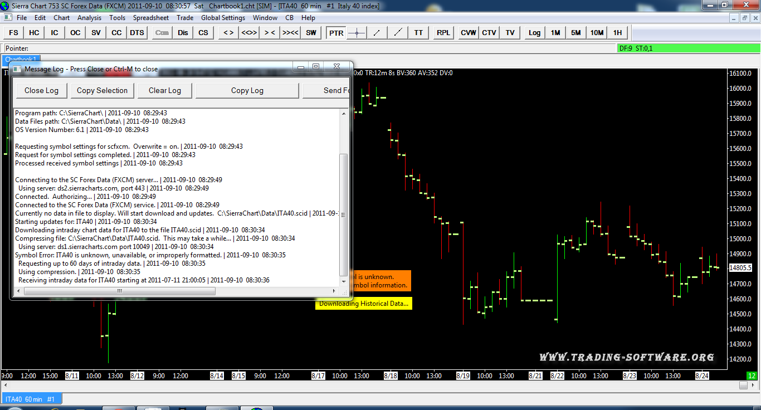
Task: Click the '<<>>' wide expand spacing button
Action: pyautogui.click(x=249, y=33)
